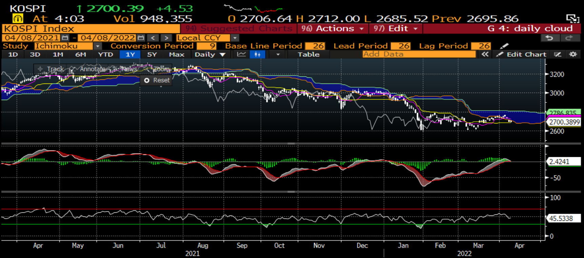The height and width of the screenshot is (258, 584).
Task: Open the Daily periodicity dropdown
Action: click(x=210, y=54)
